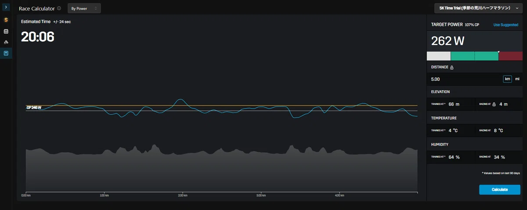The height and width of the screenshot is (210, 527).
Task: Click the HUMIDITY section heading
Action: (x=440, y=145)
